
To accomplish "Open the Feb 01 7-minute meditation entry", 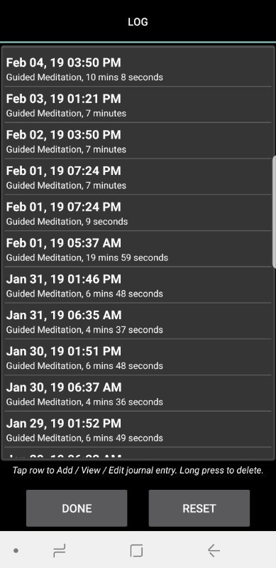I will point(138,177).
